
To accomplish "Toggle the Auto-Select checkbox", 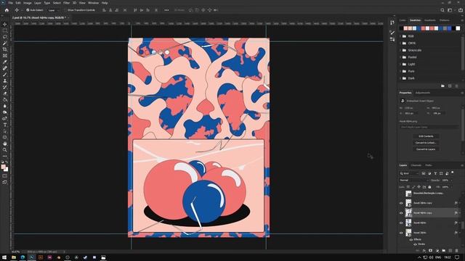I will pos(28,10).
